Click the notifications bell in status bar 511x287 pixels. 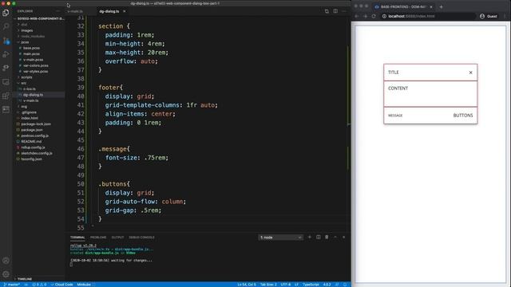345,285
